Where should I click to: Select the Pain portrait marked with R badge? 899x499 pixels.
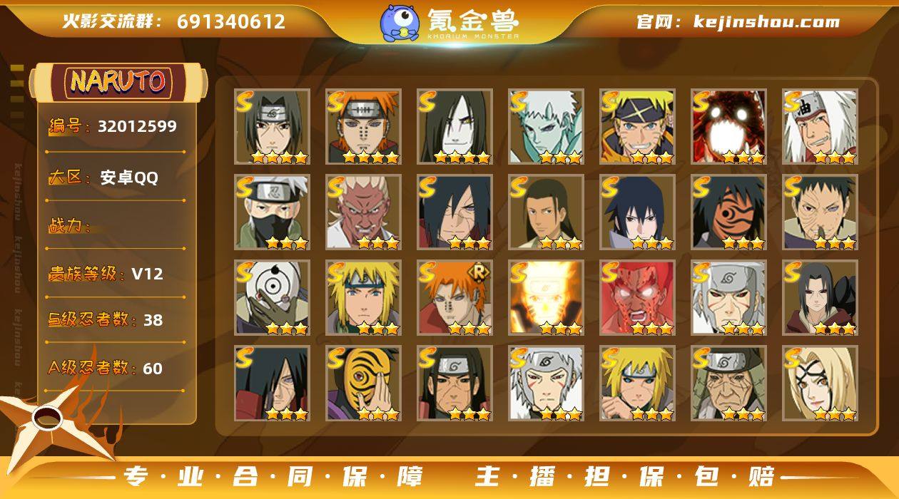[454, 297]
